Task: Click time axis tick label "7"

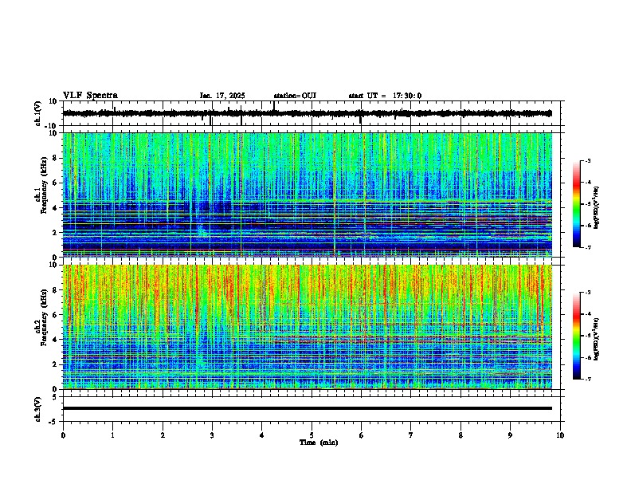Action: click(411, 435)
